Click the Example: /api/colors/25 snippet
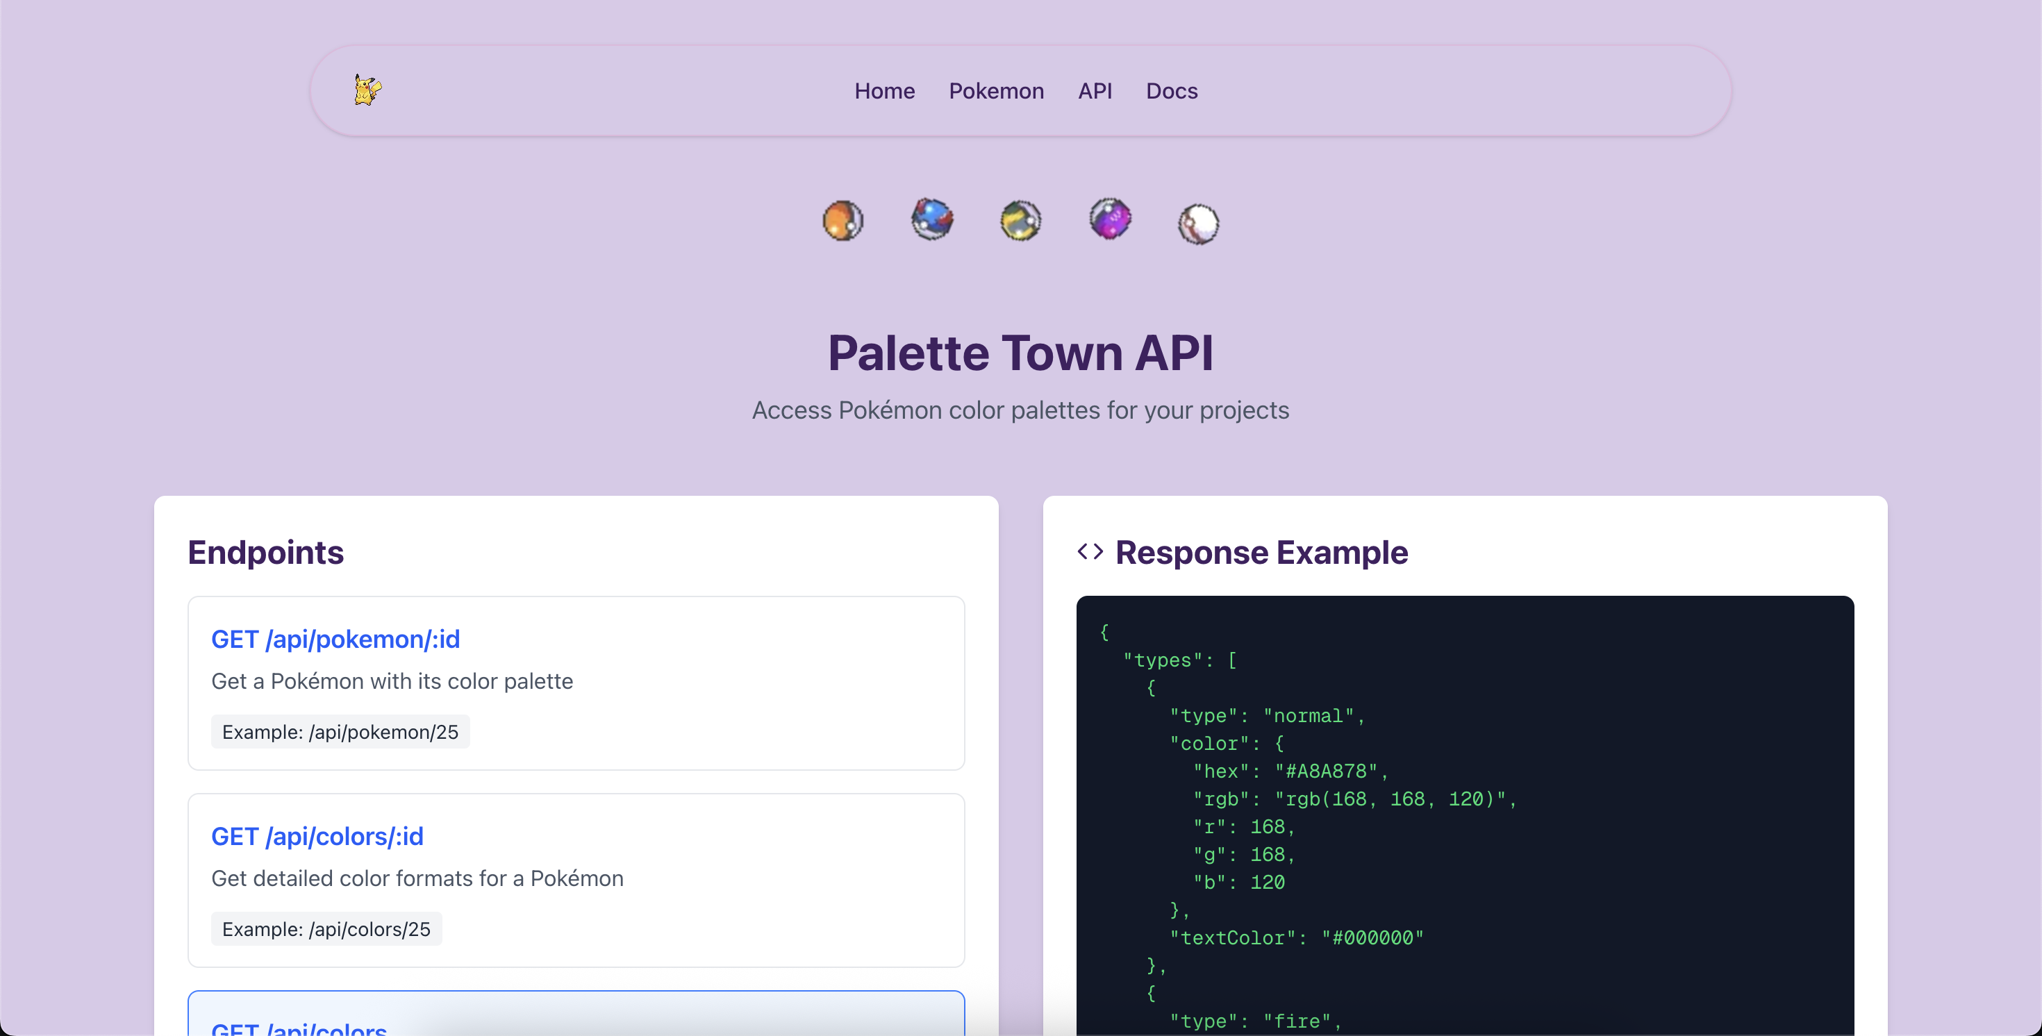Viewport: 2042px width, 1036px height. pos(326,929)
